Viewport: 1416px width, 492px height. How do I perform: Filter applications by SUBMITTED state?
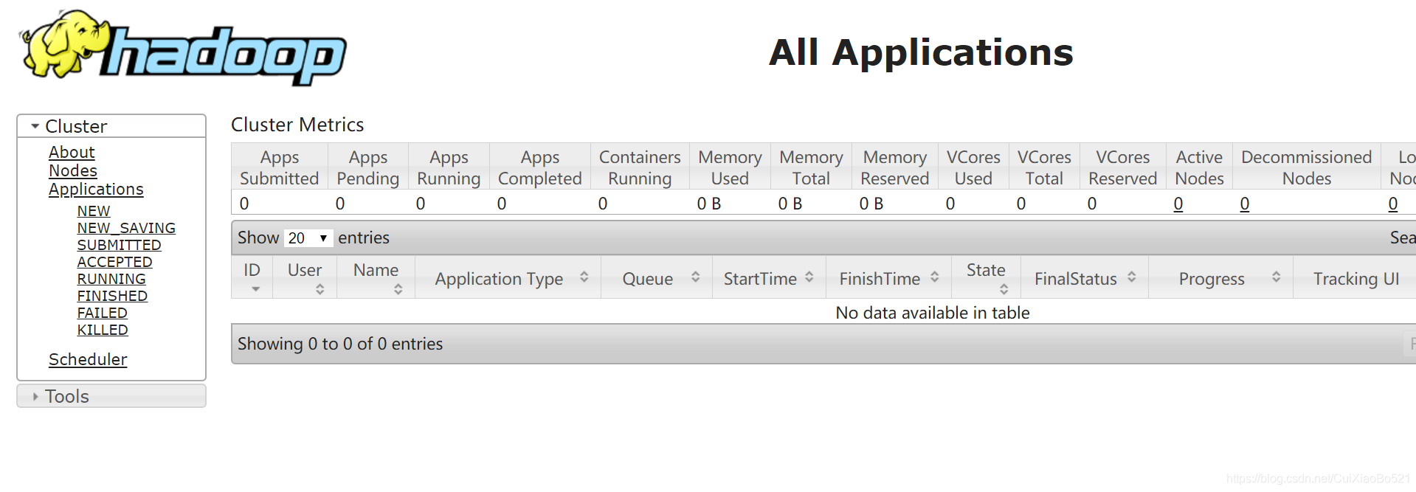point(119,245)
